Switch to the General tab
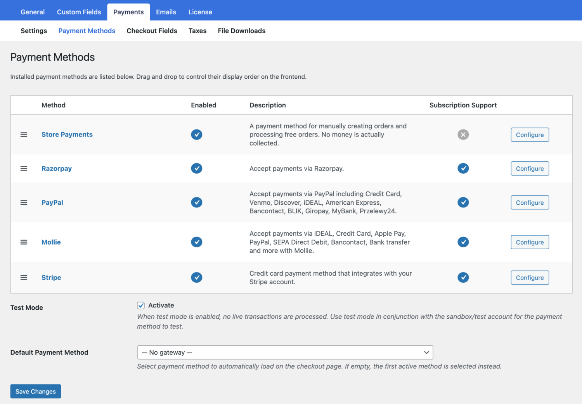This screenshot has height=404, width=582. tap(33, 12)
